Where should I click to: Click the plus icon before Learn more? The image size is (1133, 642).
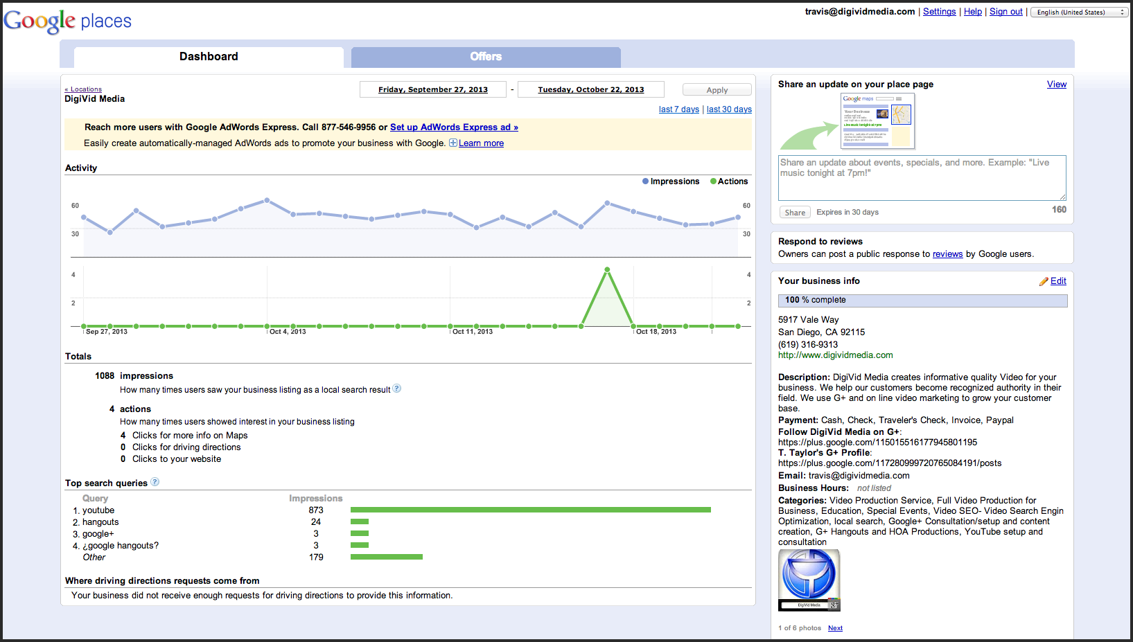click(x=453, y=143)
